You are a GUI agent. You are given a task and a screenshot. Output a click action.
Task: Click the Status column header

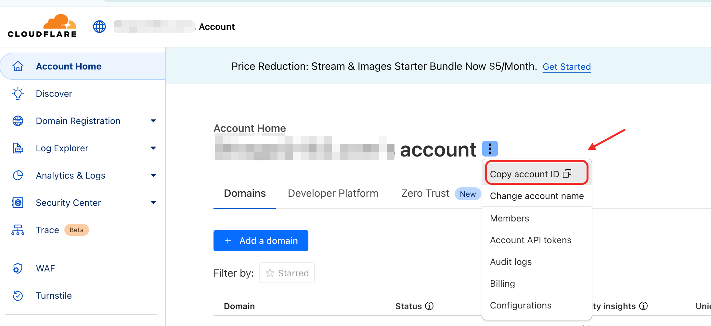[x=408, y=306]
